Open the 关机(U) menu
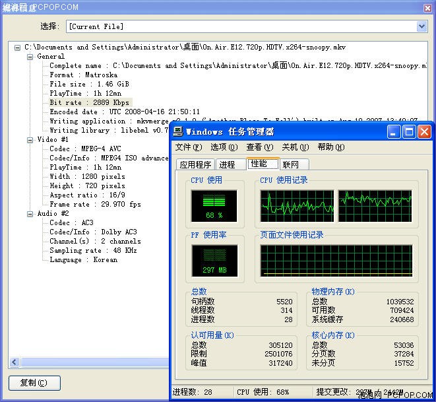Viewport: 436px width, 402px height. click(x=296, y=147)
